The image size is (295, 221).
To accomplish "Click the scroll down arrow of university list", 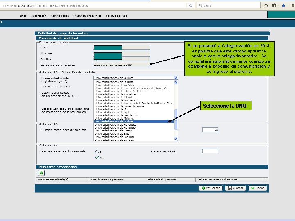I will pos(176,139).
